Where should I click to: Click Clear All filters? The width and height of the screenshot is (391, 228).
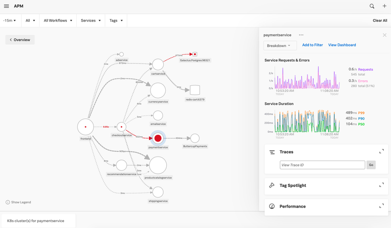point(380,21)
